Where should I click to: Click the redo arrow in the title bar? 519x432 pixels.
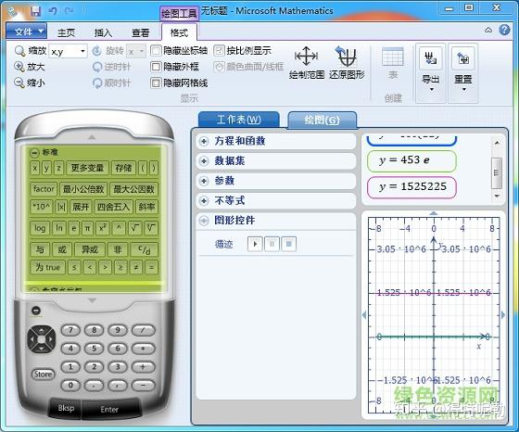70,11
